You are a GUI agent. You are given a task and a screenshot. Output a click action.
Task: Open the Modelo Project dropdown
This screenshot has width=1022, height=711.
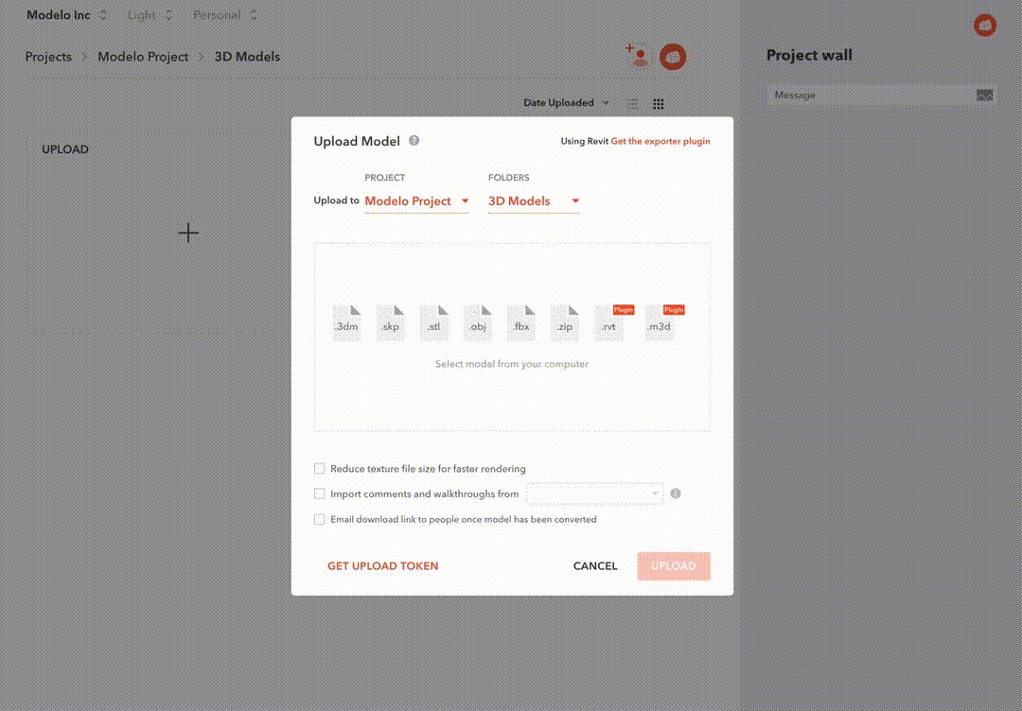click(416, 201)
